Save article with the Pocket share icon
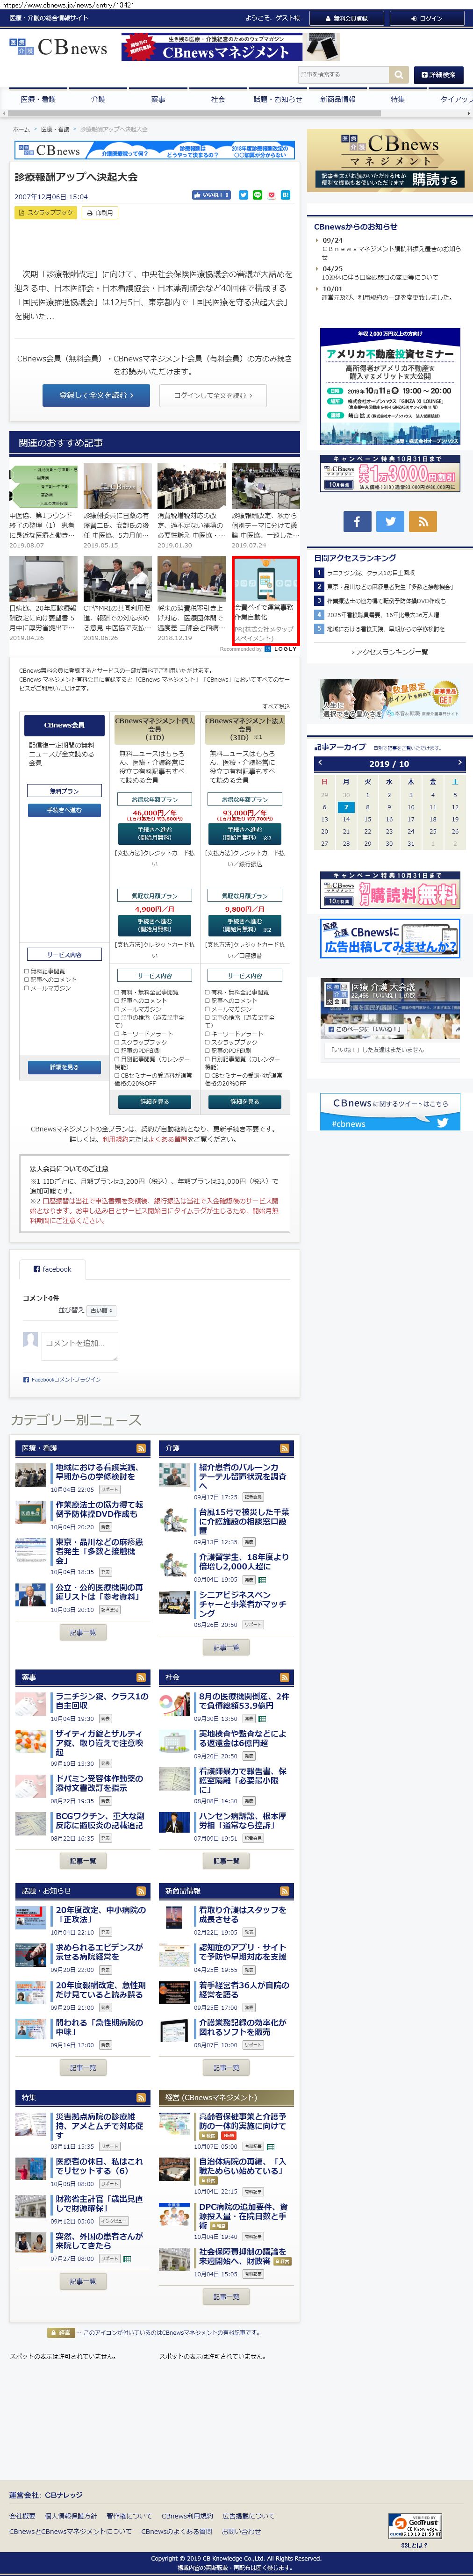Image resolution: width=473 pixels, height=2576 pixels. click(271, 195)
